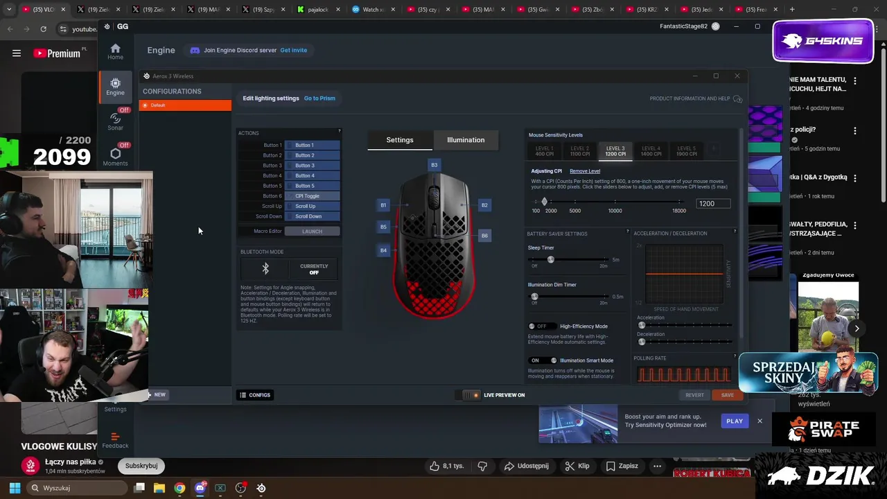Open Button 6 CPI Toggle mapping dropdown
The height and width of the screenshot is (499, 887).
[x=312, y=196]
